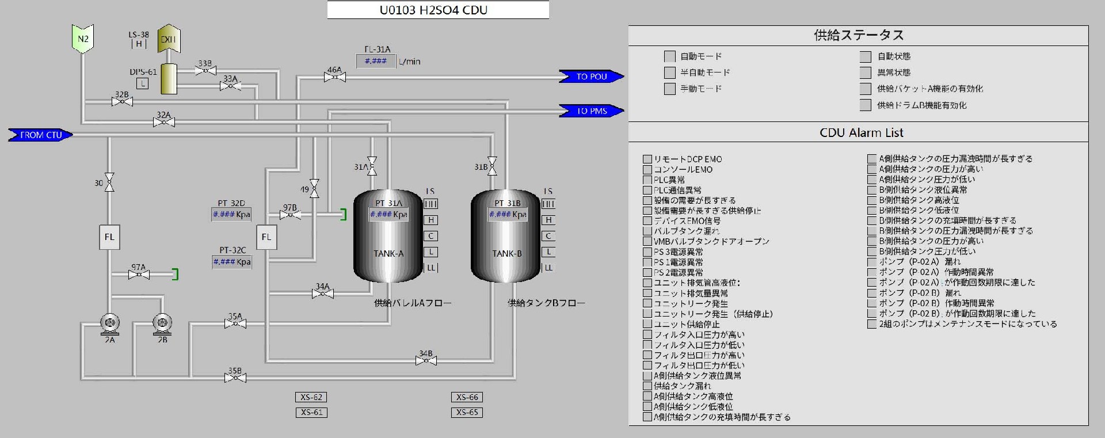Click the XS-62 sensor box
The width and height of the screenshot is (1105, 438).
(311, 397)
